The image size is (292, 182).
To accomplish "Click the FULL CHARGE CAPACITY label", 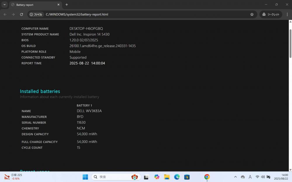I will coord(40,142).
